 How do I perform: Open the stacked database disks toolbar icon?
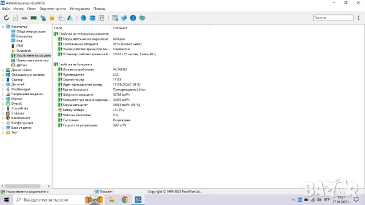[92, 18]
